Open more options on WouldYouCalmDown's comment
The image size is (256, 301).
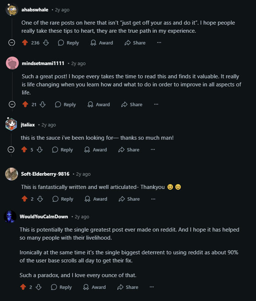coord(152,287)
